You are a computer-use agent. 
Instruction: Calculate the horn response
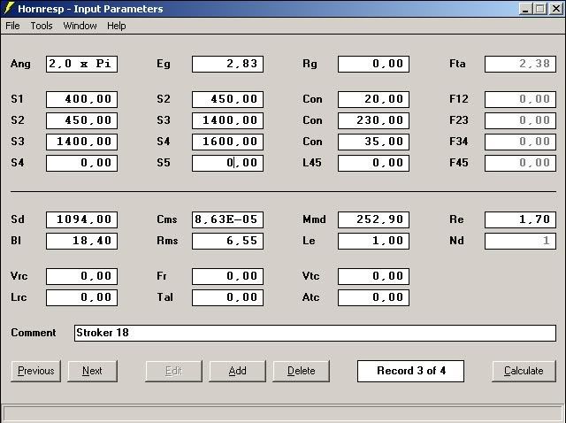[x=524, y=371]
